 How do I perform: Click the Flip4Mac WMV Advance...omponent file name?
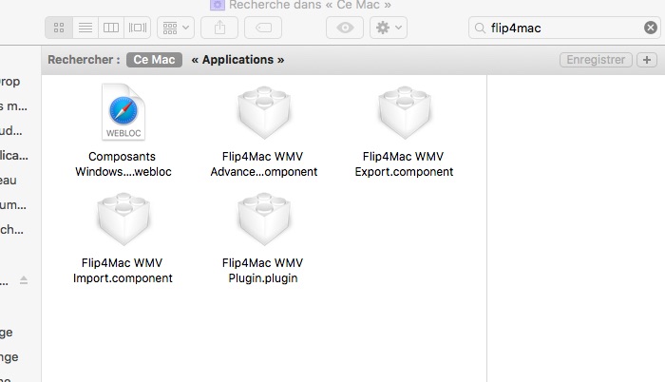(x=264, y=164)
